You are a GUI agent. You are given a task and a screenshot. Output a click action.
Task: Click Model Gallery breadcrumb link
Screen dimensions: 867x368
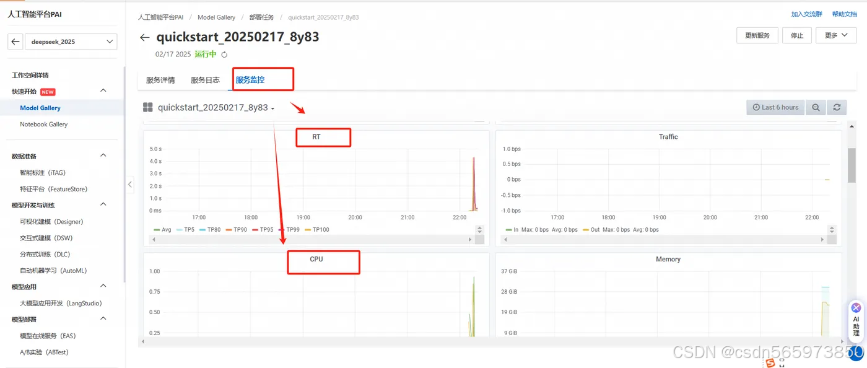[x=216, y=17]
